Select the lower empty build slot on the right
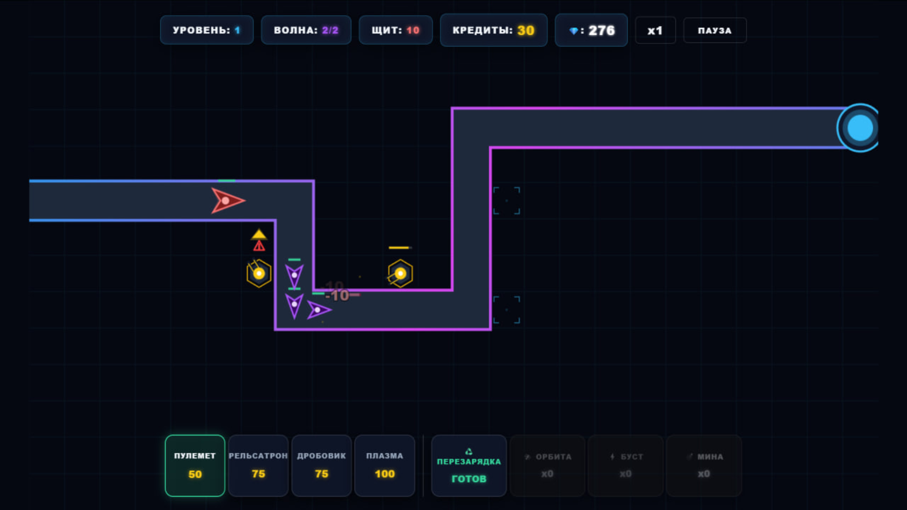The height and width of the screenshot is (510, 907). click(507, 309)
